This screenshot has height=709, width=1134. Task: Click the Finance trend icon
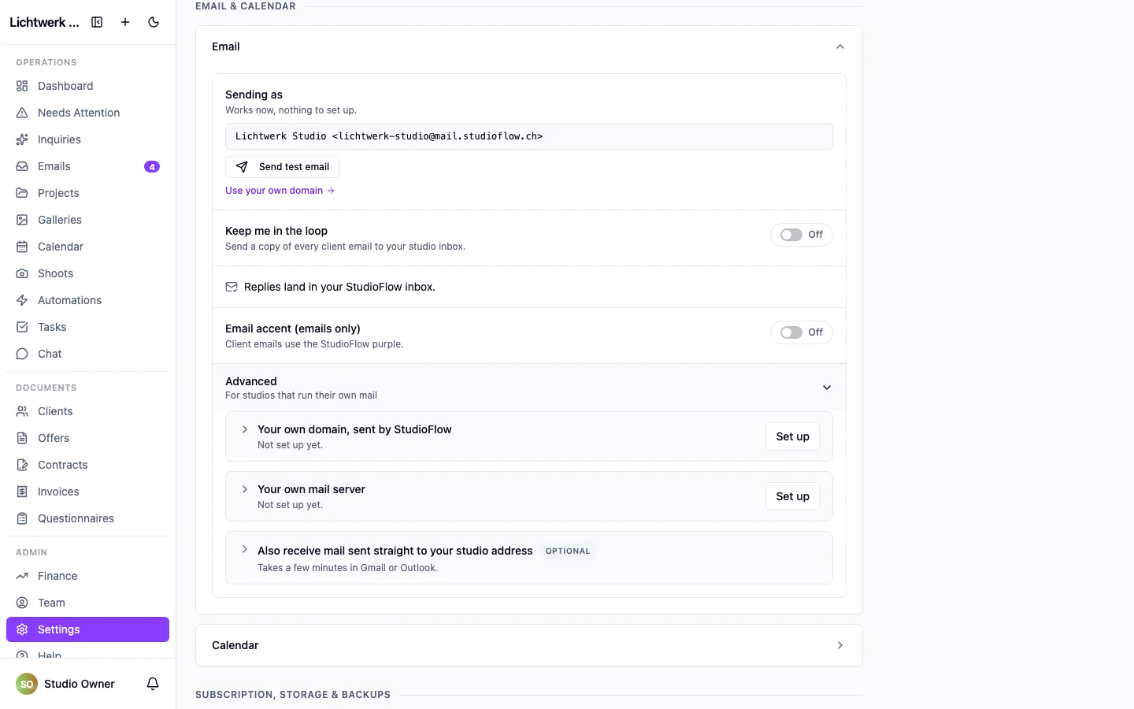pos(22,576)
